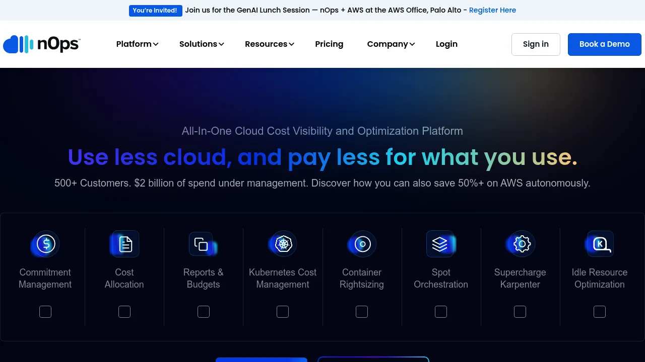Go to the Pricing page
Viewport: 645px width, 362px height.
click(x=329, y=44)
